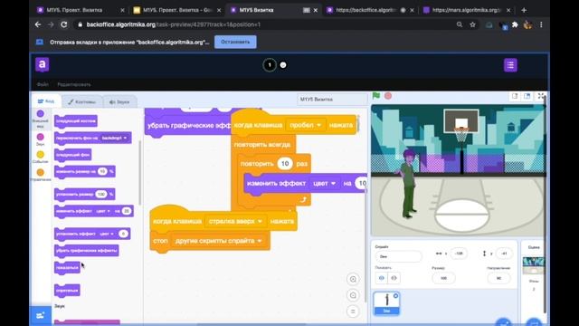
Task: Click the 'показаться' palette block
Action: 67,268
